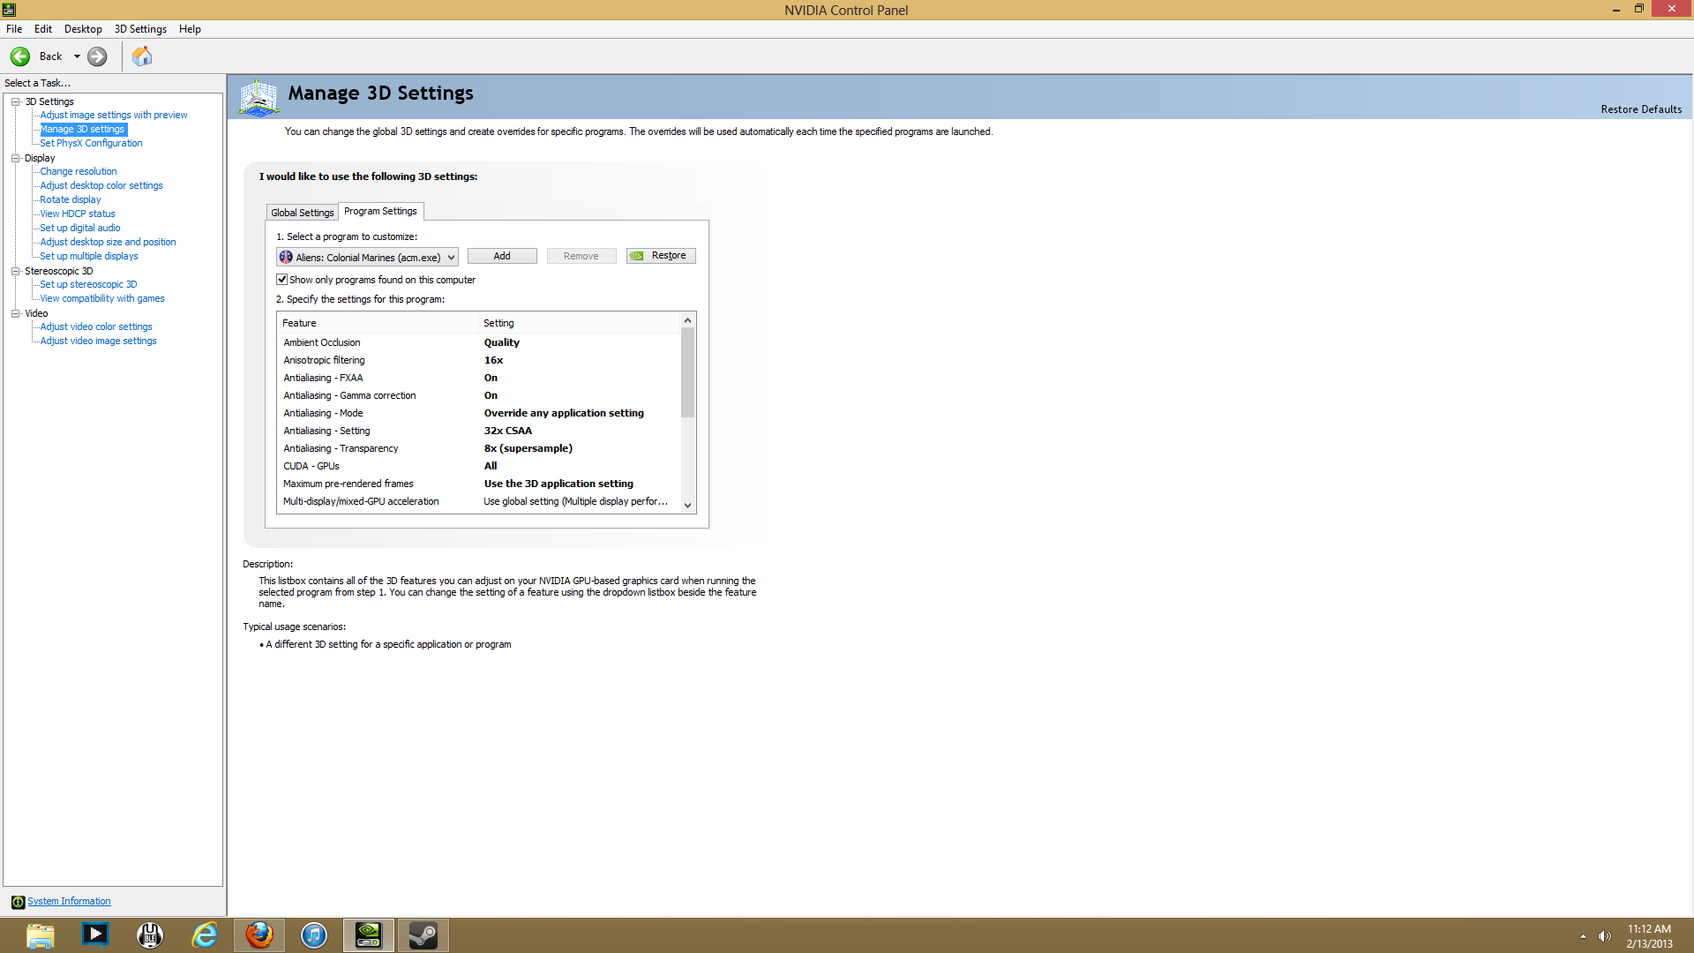Click the settings list scrollbar down arrow

tap(687, 505)
